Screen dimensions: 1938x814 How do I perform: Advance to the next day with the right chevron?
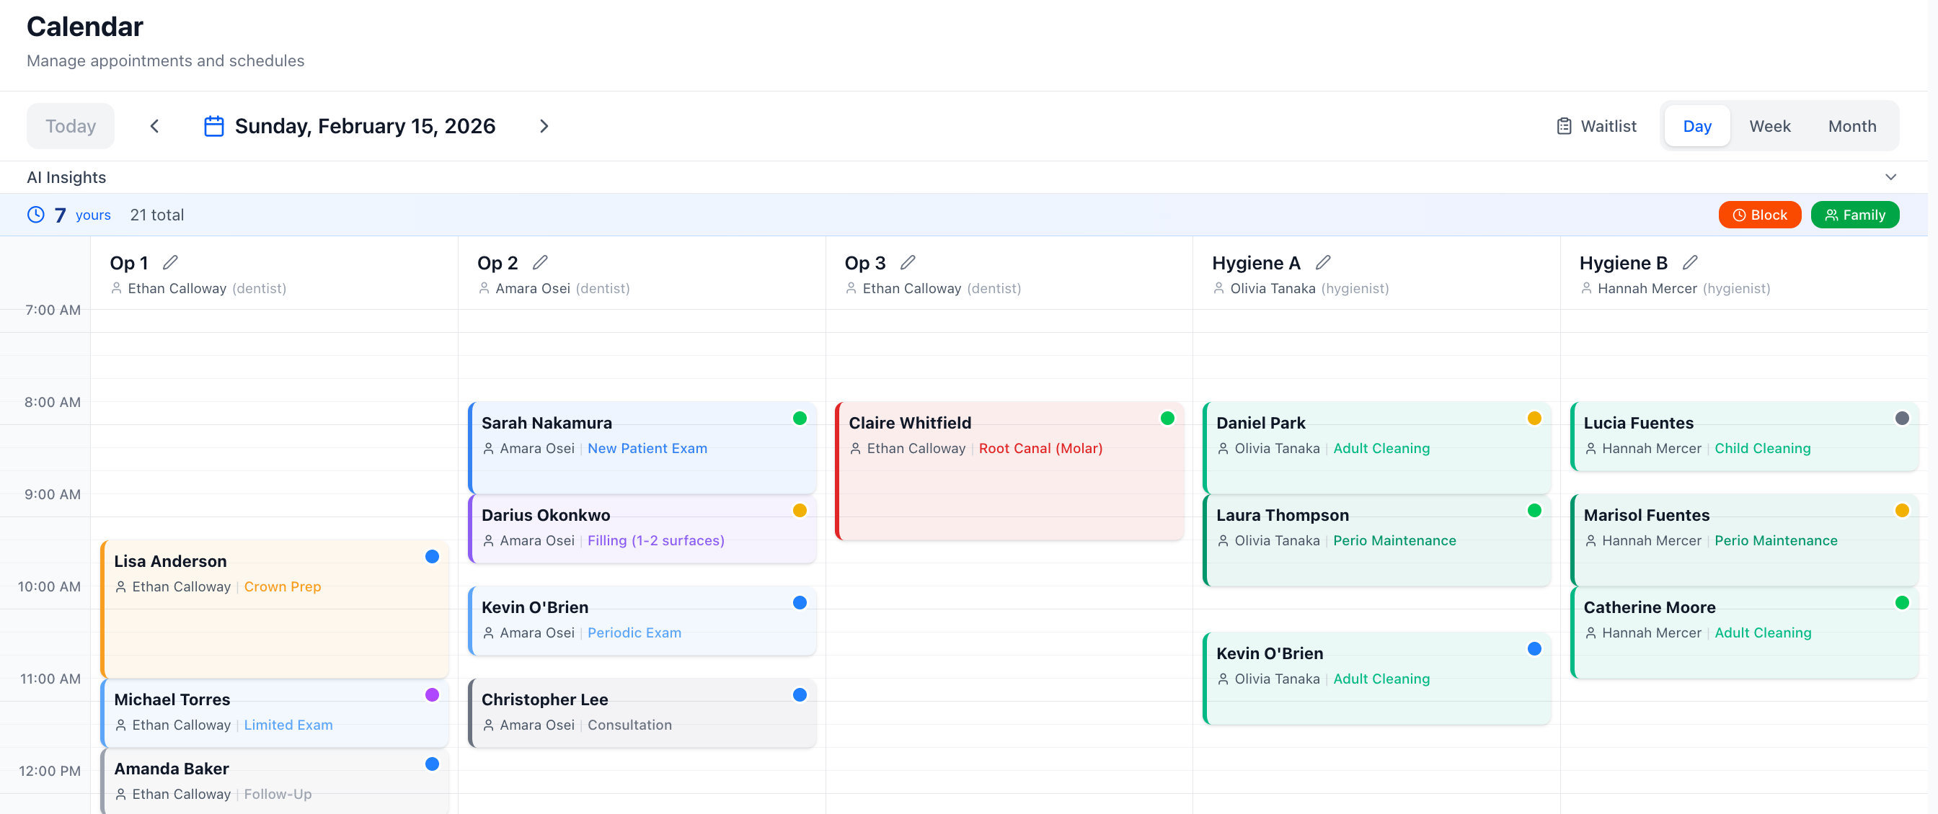tap(544, 126)
